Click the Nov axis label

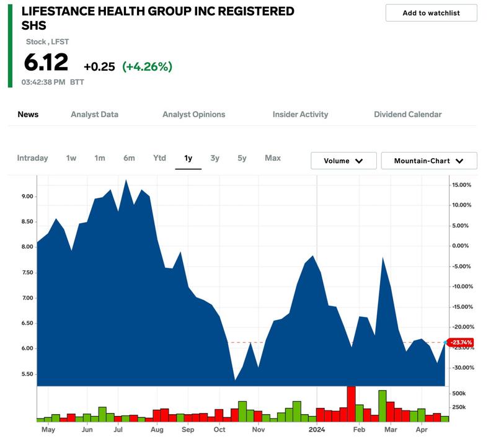[x=259, y=430]
